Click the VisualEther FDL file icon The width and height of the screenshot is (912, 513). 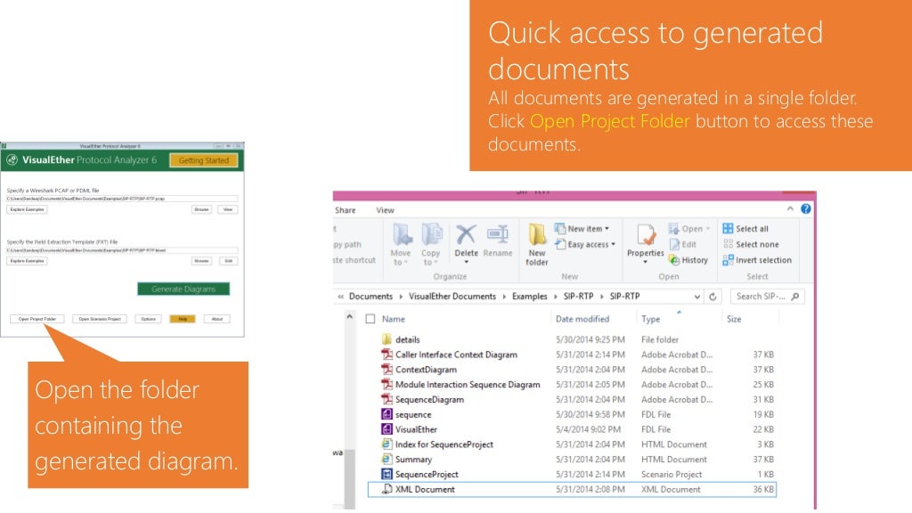[x=387, y=429]
